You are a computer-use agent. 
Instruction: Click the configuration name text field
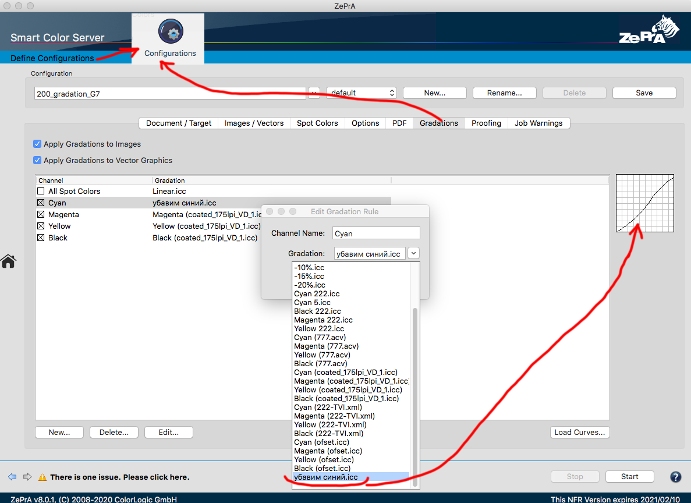pyautogui.click(x=170, y=94)
